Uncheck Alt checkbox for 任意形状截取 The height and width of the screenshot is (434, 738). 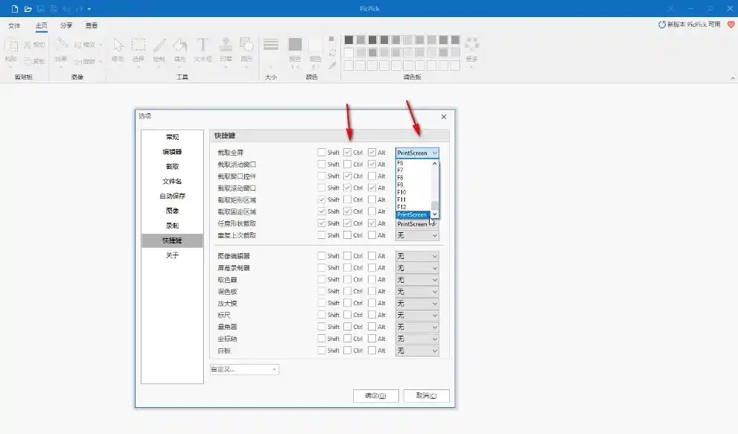(372, 223)
